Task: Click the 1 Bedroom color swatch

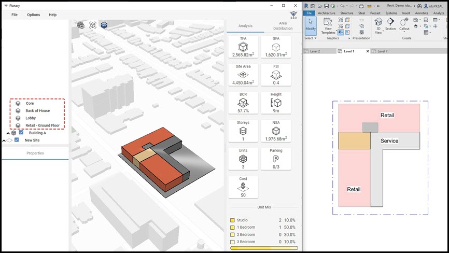Action: (x=232, y=227)
